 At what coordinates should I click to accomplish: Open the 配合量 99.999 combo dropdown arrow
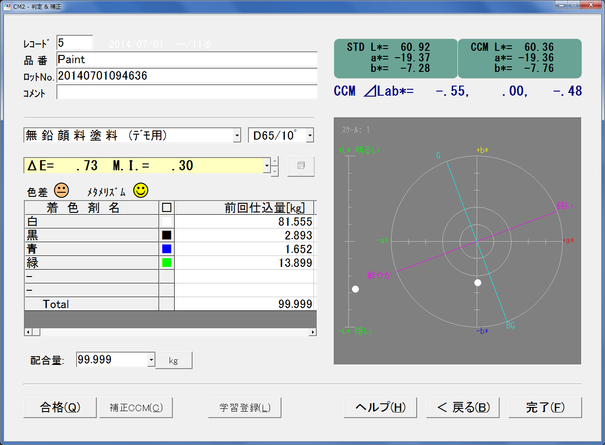(x=151, y=359)
